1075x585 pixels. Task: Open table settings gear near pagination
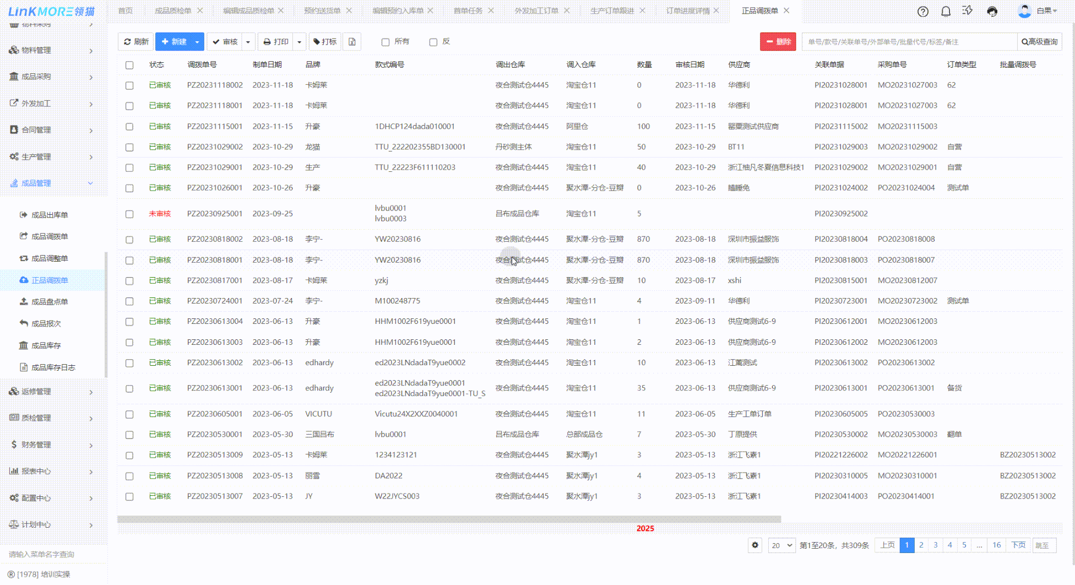(755, 545)
